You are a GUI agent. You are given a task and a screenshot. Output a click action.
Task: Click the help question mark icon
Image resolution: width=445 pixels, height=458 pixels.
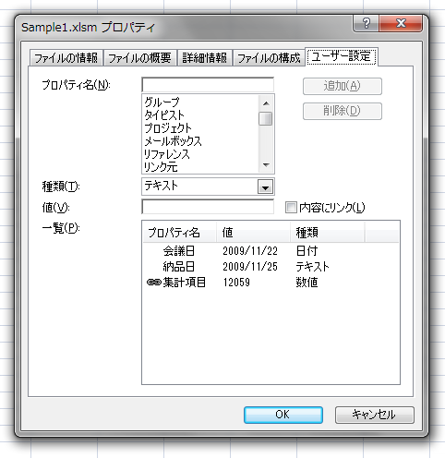click(x=366, y=23)
